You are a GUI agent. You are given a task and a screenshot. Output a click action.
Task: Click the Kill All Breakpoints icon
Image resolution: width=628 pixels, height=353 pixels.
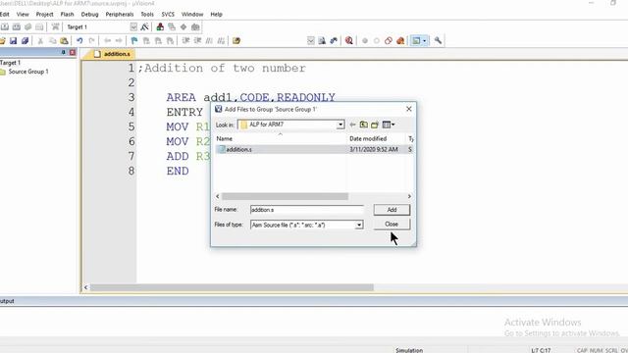coord(400,40)
